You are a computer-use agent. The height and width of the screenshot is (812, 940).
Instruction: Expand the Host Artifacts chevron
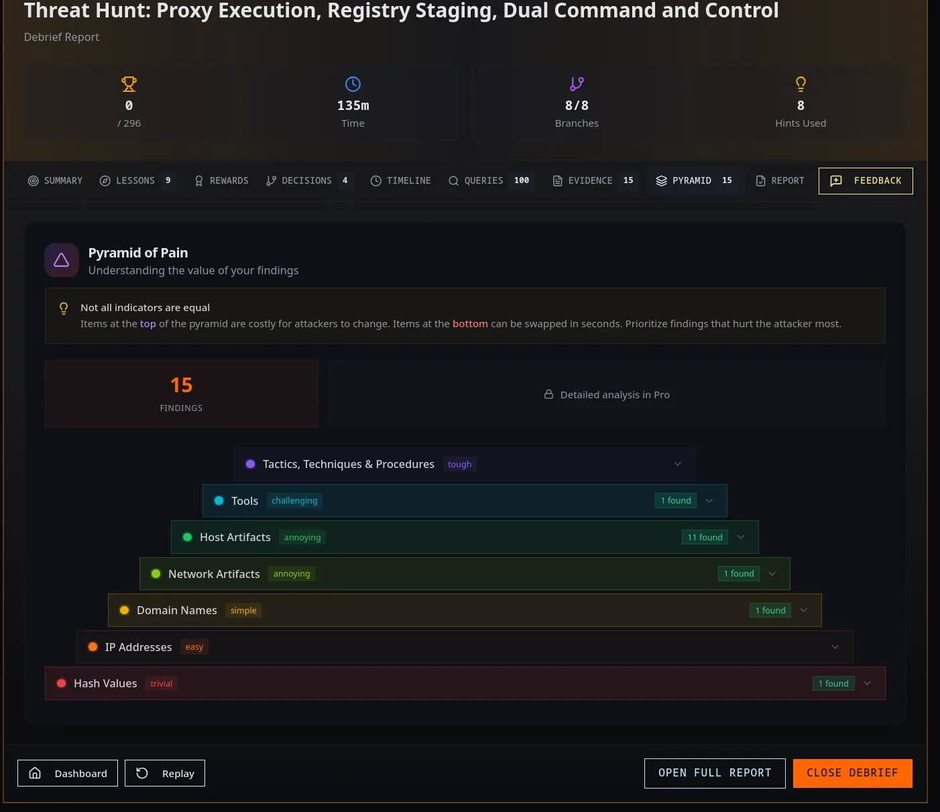741,537
